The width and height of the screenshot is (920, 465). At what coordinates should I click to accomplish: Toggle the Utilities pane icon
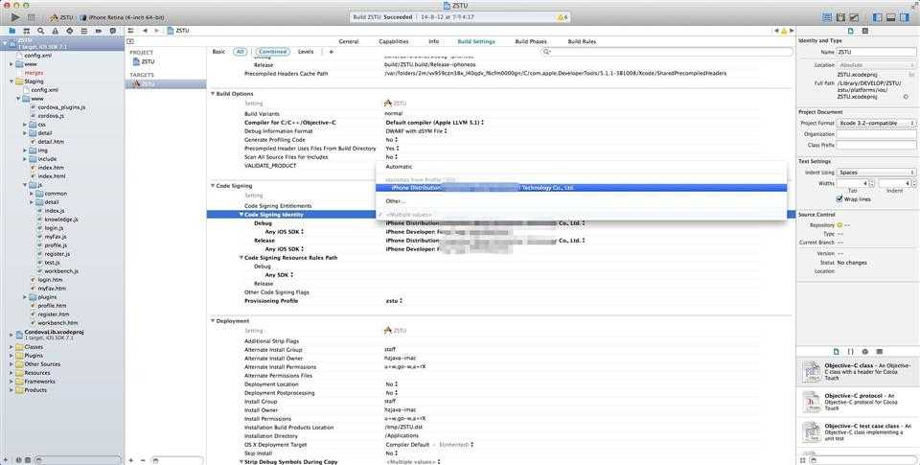905,17
